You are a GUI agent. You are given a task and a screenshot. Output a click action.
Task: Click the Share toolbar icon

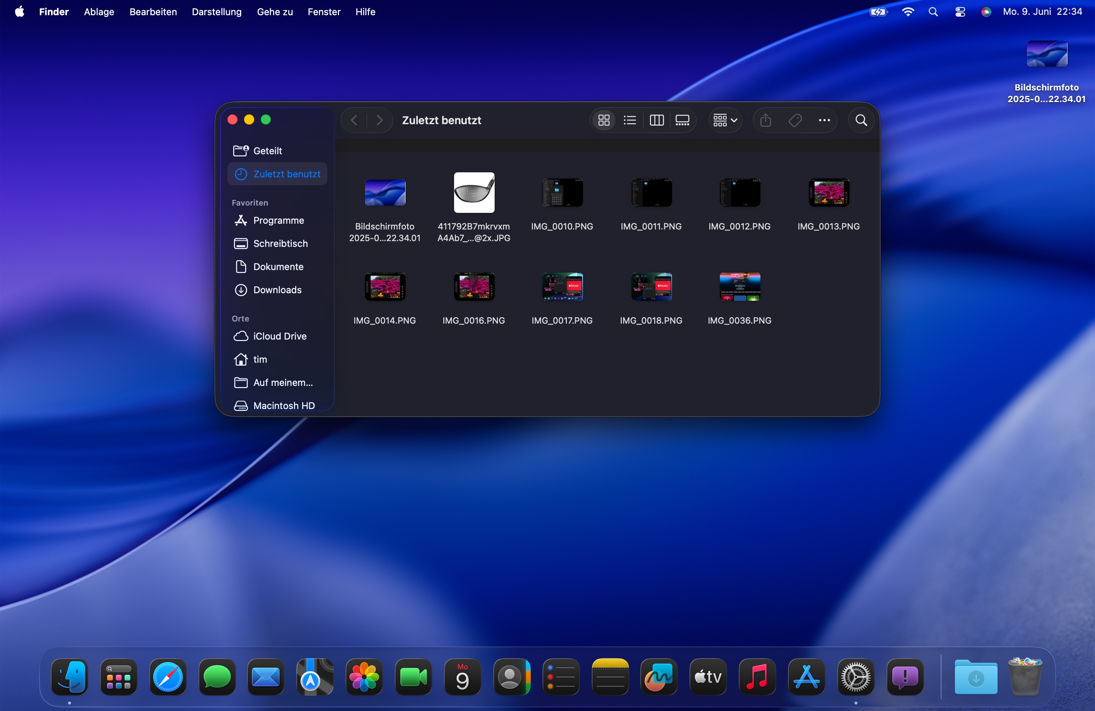point(765,121)
